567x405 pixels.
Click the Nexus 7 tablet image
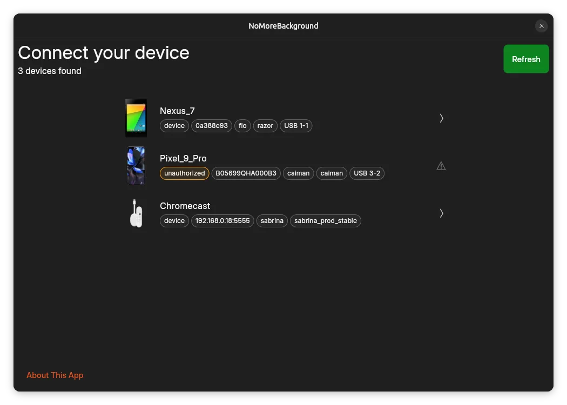pos(136,118)
